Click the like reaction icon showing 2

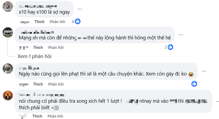(170, 47)
